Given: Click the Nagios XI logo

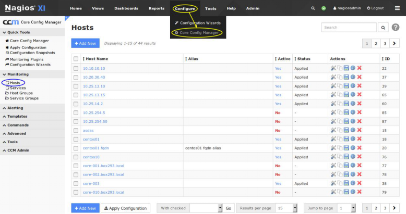Looking at the screenshot, I should coord(25,8).
